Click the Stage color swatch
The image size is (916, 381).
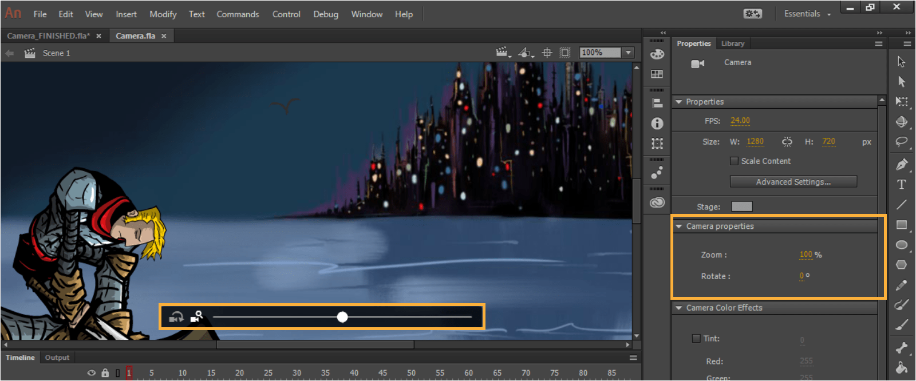(x=742, y=207)
